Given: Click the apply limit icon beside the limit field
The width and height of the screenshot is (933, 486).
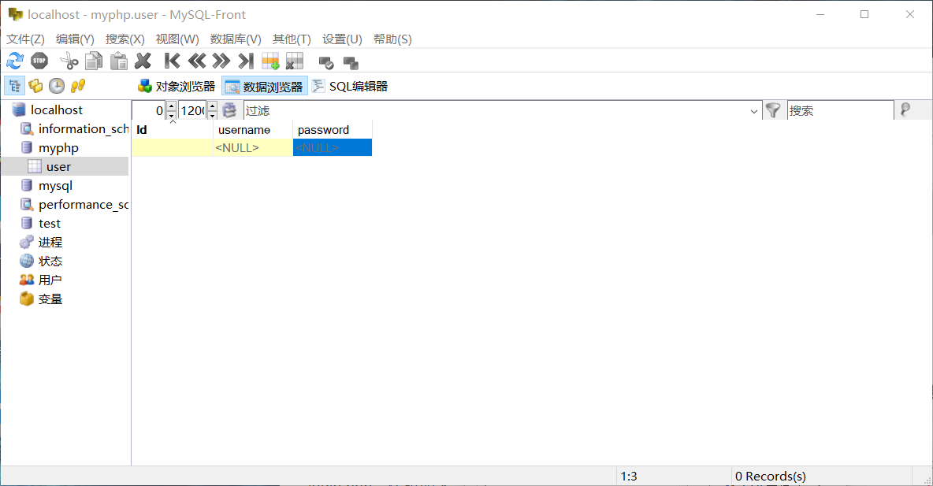Looking at the screenshot, I should click(229, 110).
